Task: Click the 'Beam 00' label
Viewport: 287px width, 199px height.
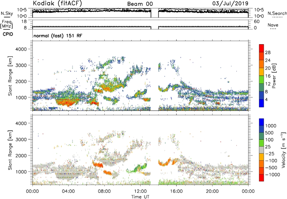Action: pyautogui.click(x=140, y=4)
